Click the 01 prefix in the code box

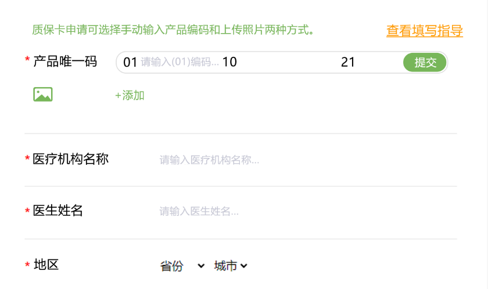(x=130, y=63)
